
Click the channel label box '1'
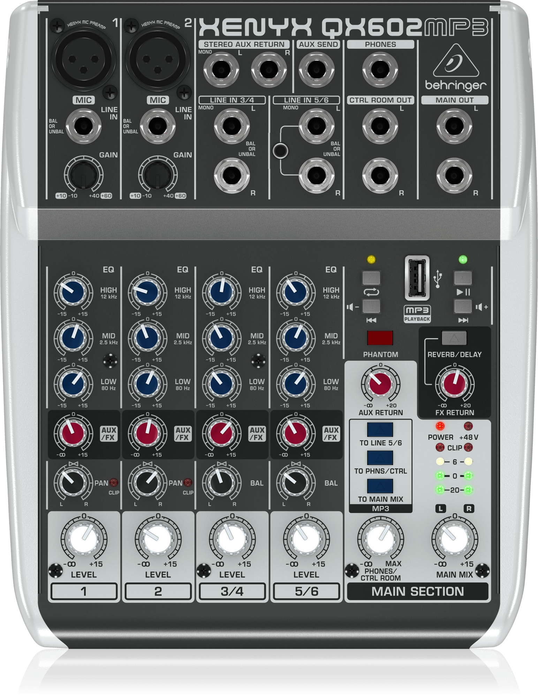84,591
